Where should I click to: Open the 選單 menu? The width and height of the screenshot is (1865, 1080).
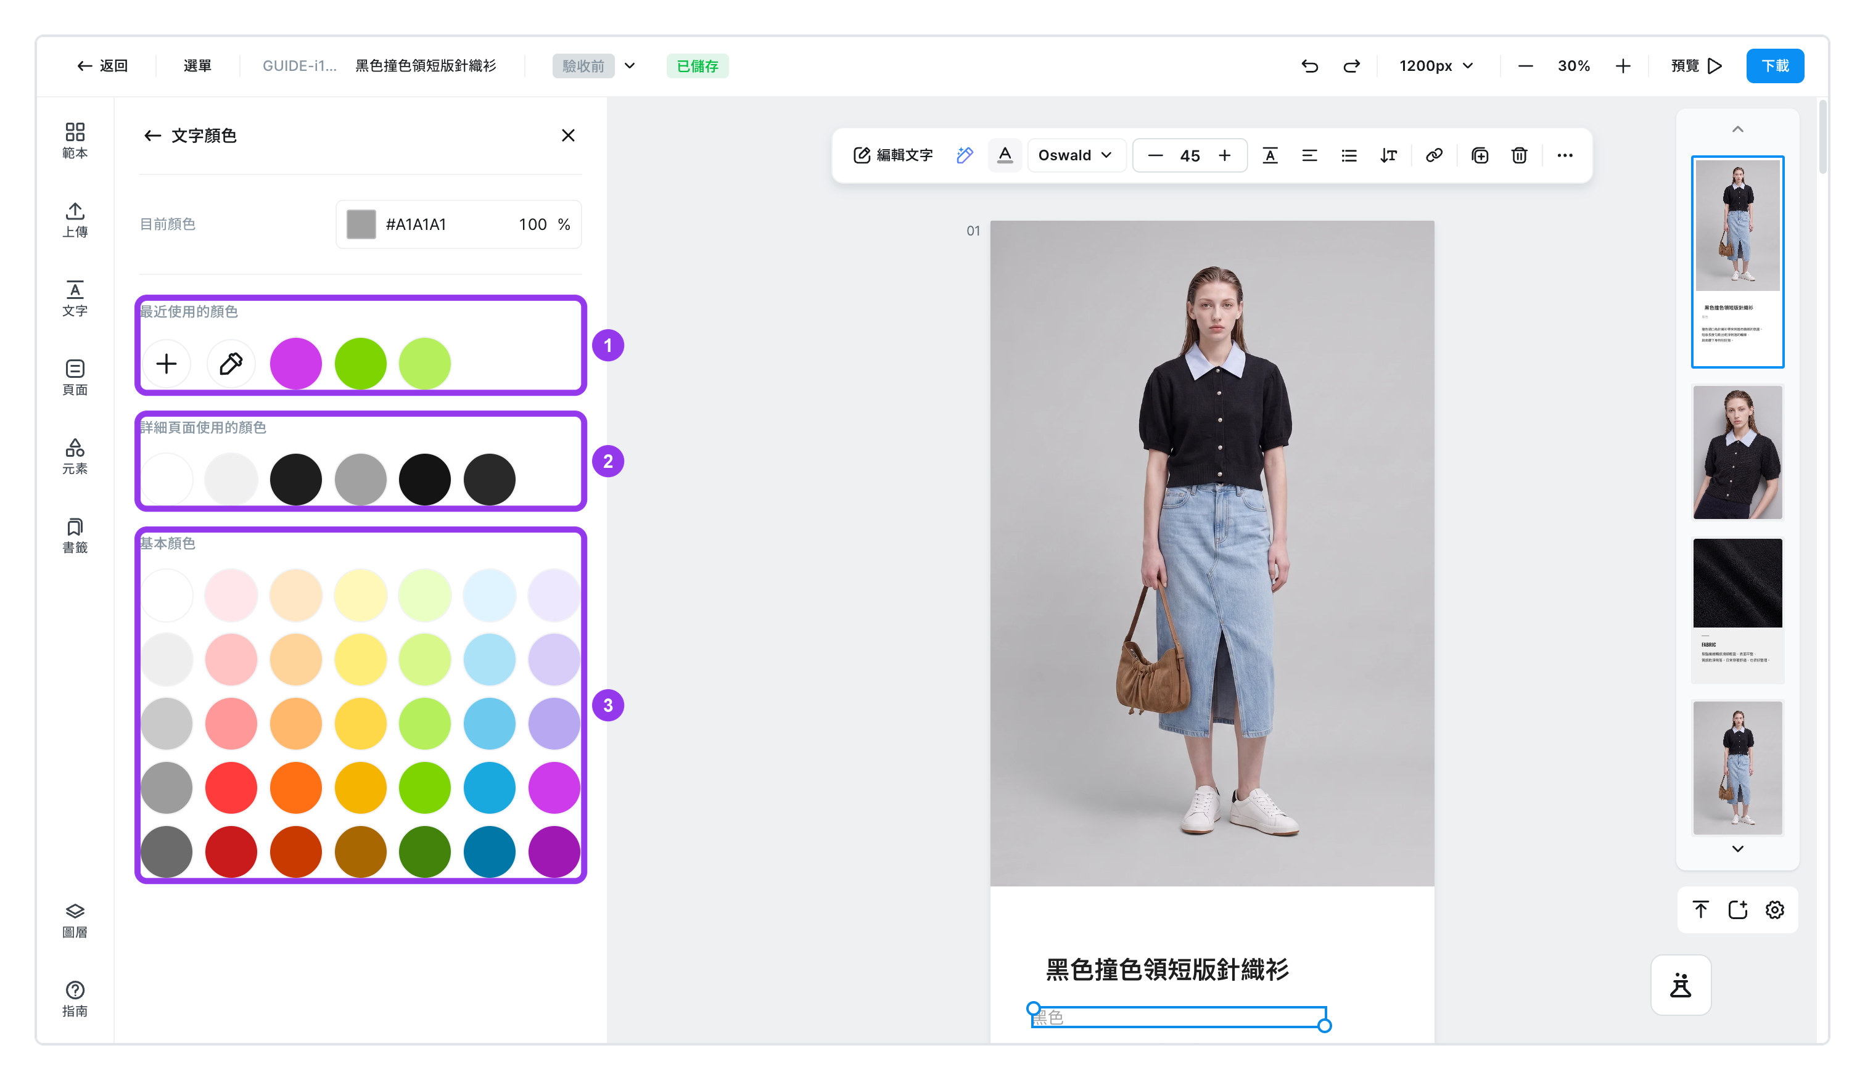coord(197,66)
